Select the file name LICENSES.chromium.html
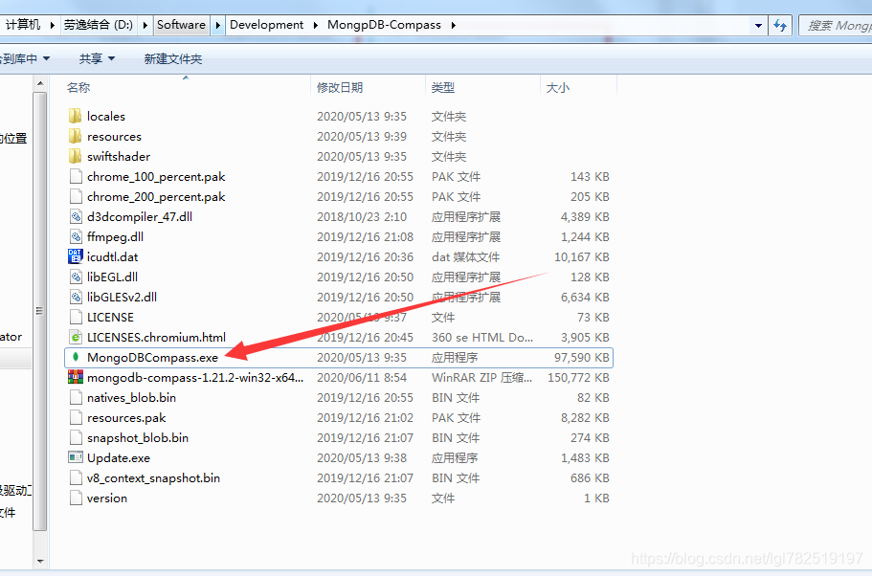This screenshot has width=872, height=576. [156, 338]
